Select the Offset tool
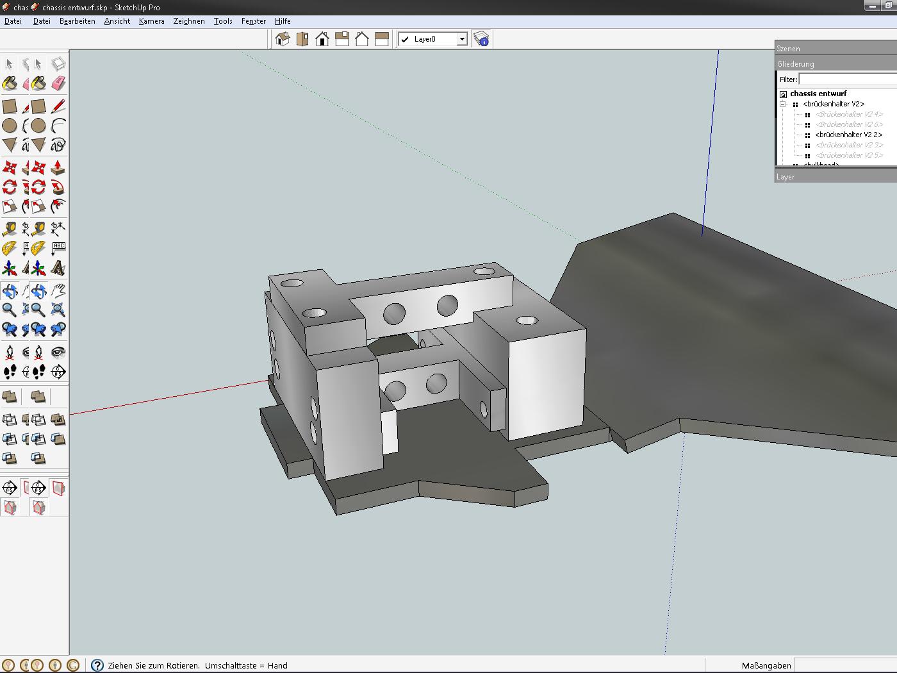 58,206
